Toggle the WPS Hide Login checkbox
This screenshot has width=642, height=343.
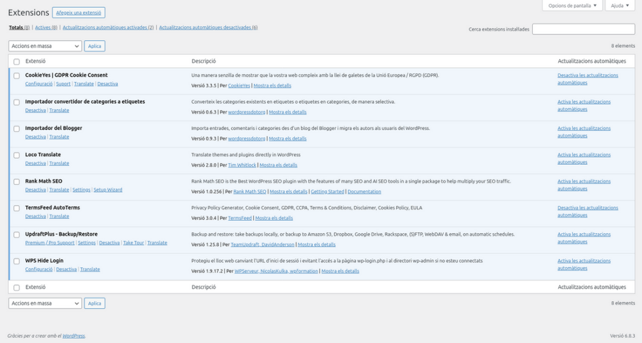point(17,261)
